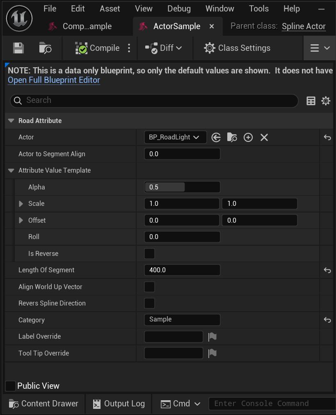The width and height of the screenshot is (336, 415).
Task: Create new blueprint plus icon for Actor
Action: click(248, 137)
